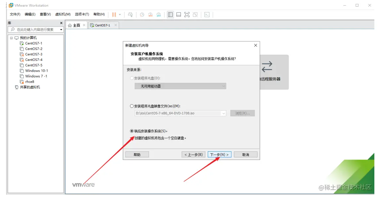Click the unity mode toolbar icon
The width and height of the screenshot is (378, 197).
coord(195,15)
